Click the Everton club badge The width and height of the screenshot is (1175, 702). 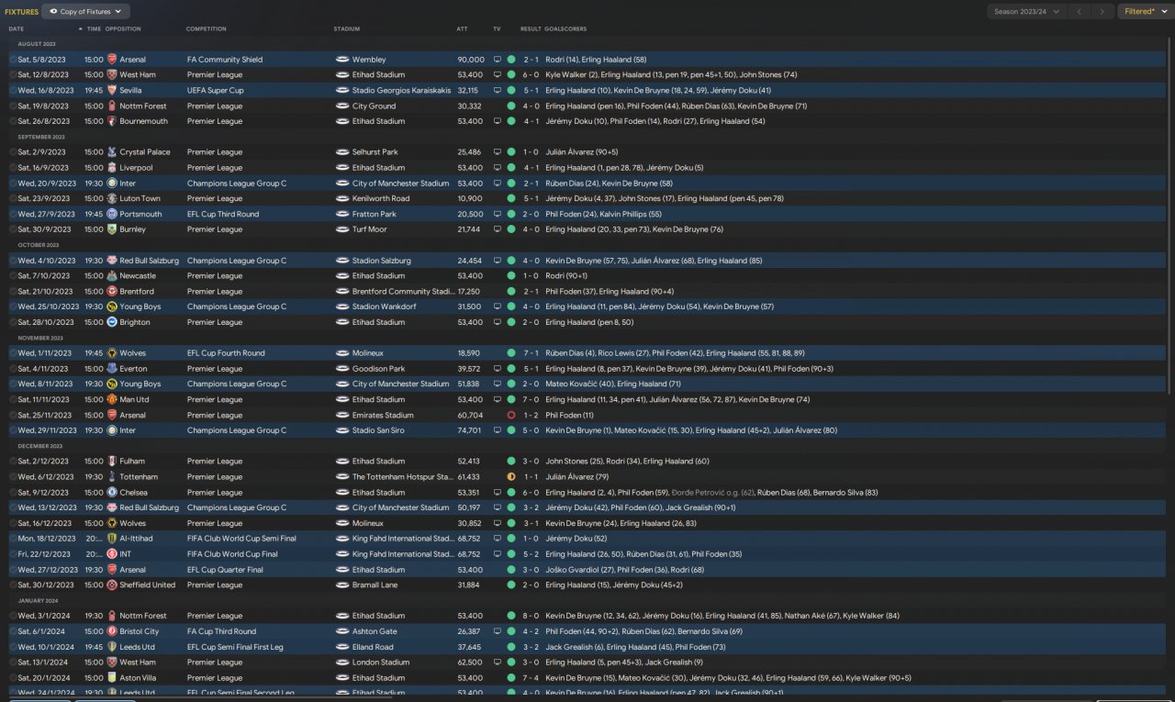112,369
